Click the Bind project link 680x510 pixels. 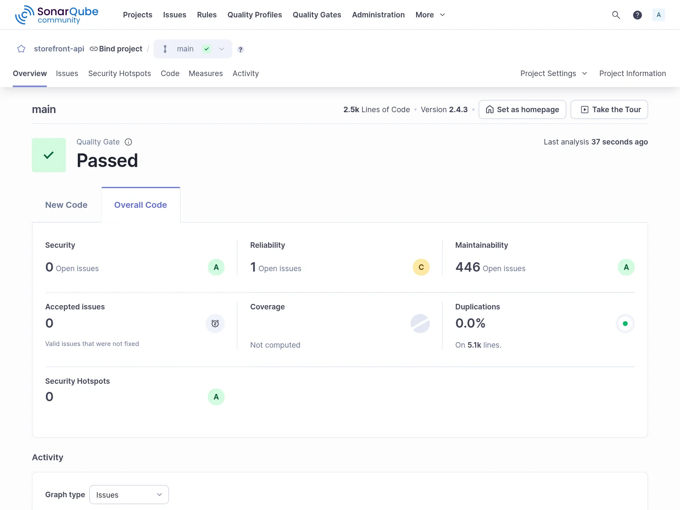pyautogui.click(x=116, y=49)
